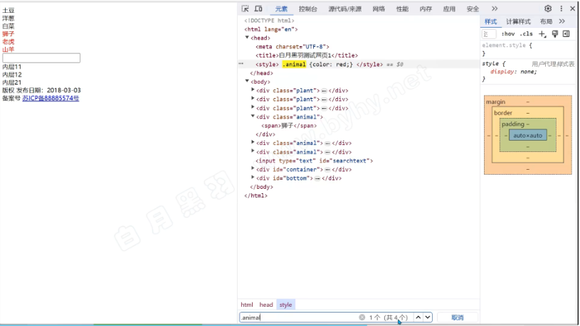
Task: Click the 取消 button in search bar
Action: coord(458,317)
